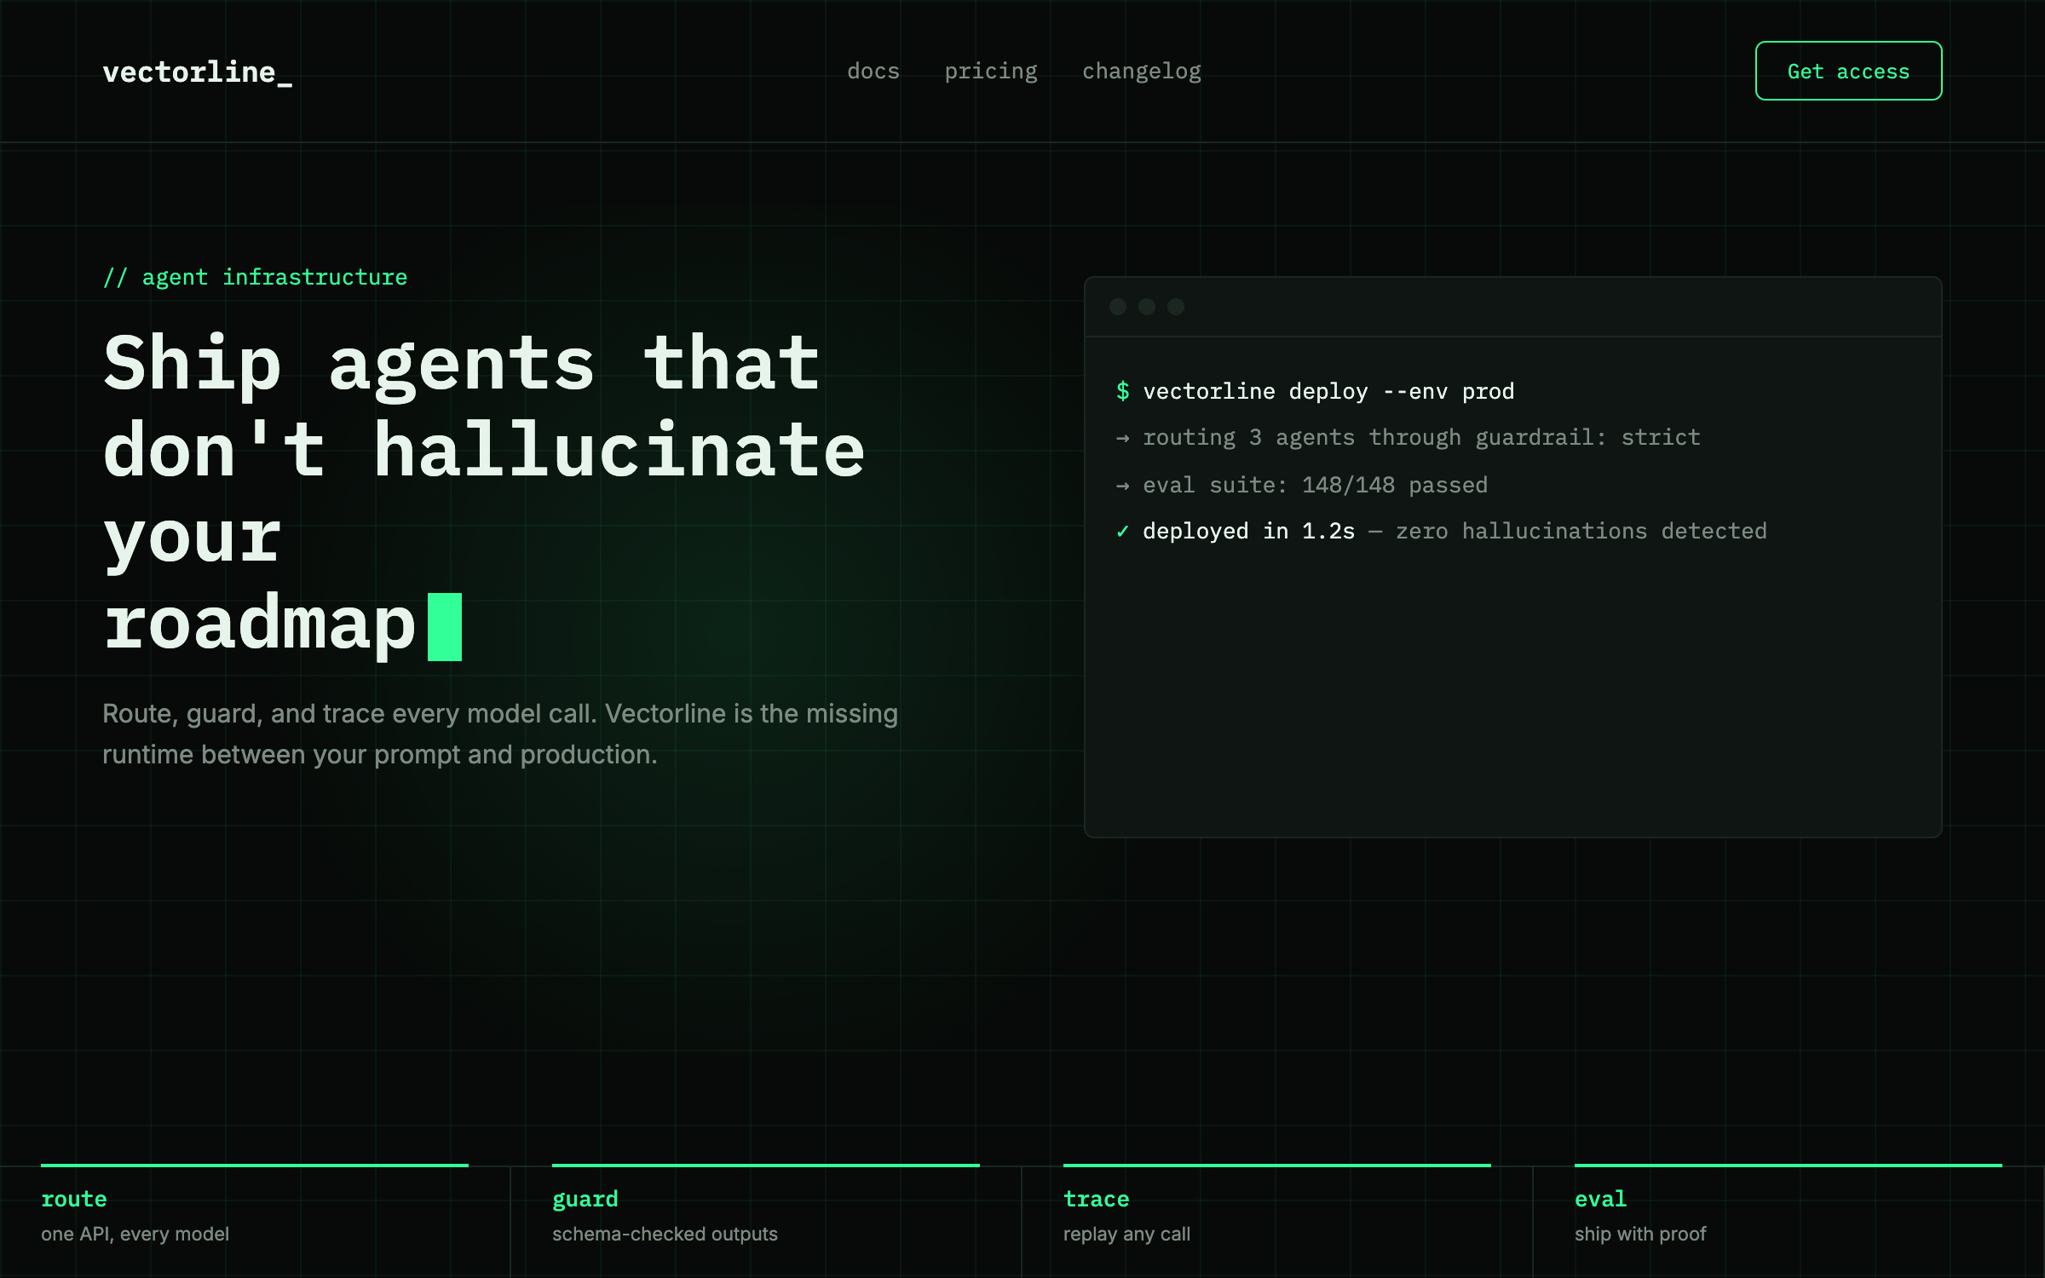The height and width of the screenshot is (1278, 2045).
Task: Click the 'Route, guard, and trace' subheading
Action: pyautogui.click(x=500, y=734)
